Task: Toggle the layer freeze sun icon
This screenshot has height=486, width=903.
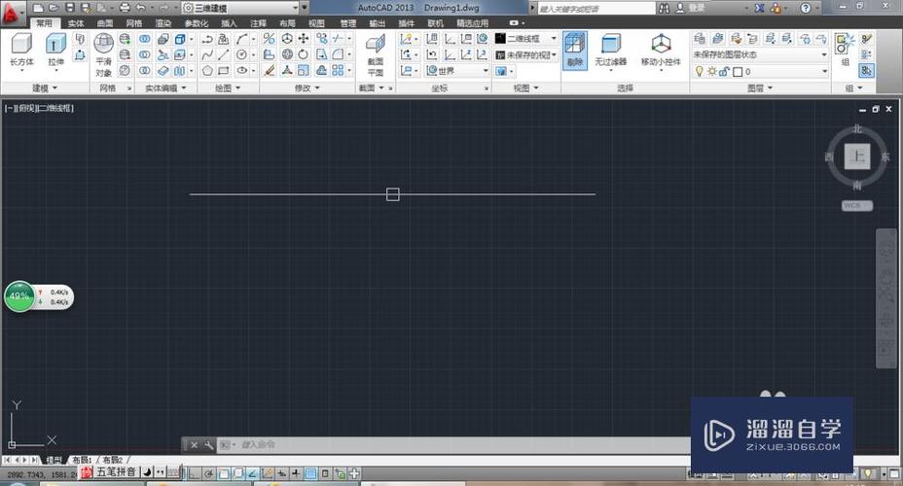Action: [x=712, y=71]
